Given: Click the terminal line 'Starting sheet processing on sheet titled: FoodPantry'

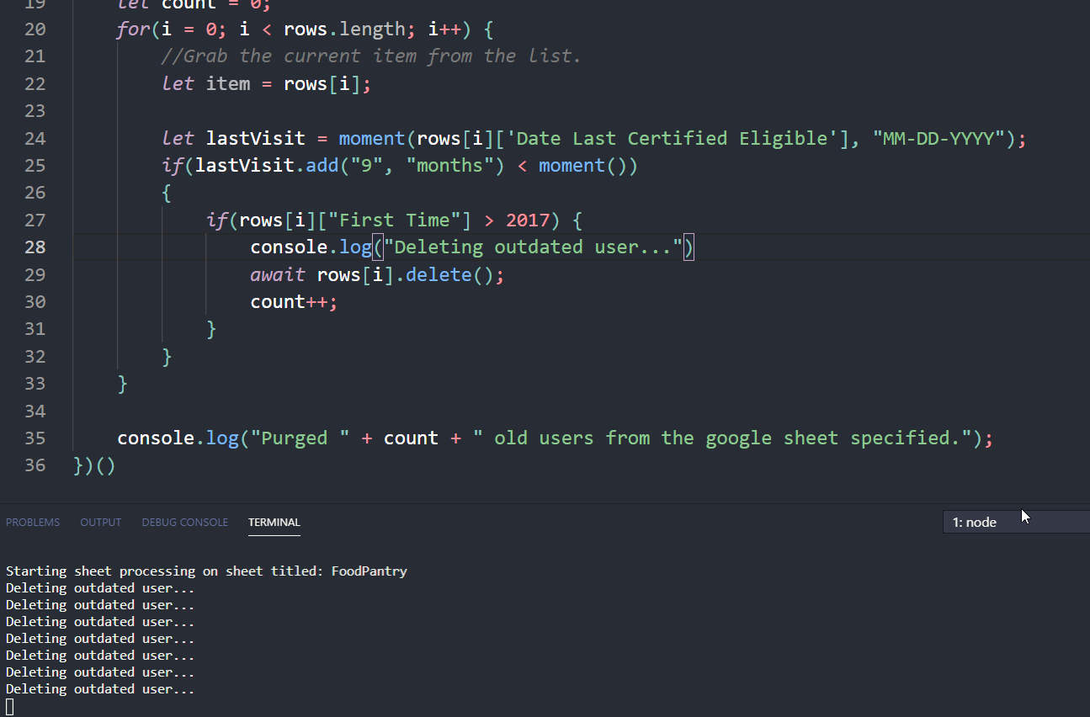Looking at the screenshot, I should click(204, 571).
